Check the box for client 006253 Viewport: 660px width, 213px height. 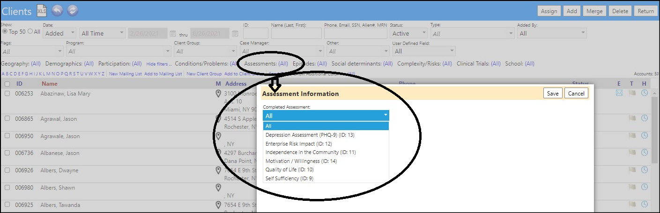[7, 94]
